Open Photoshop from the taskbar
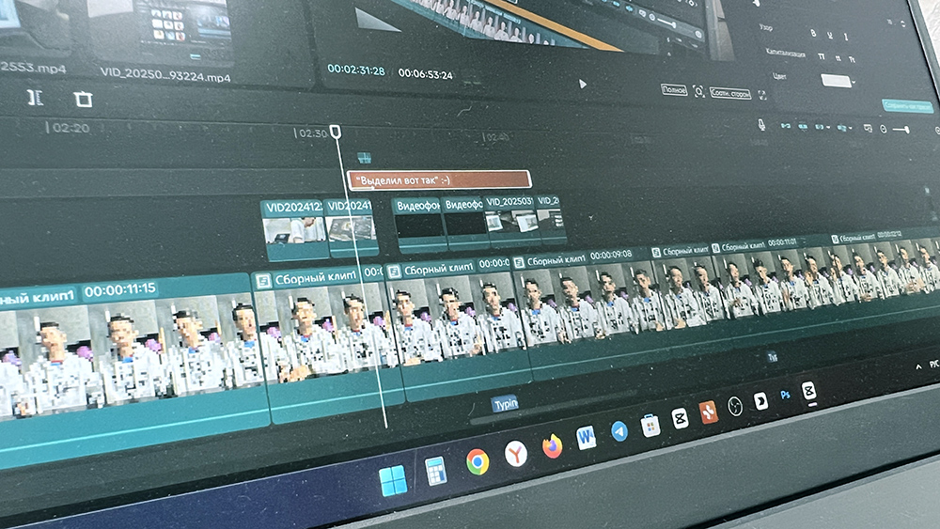Image resolution: width=940 pixels, height=529 pixels. coord(785,396)
